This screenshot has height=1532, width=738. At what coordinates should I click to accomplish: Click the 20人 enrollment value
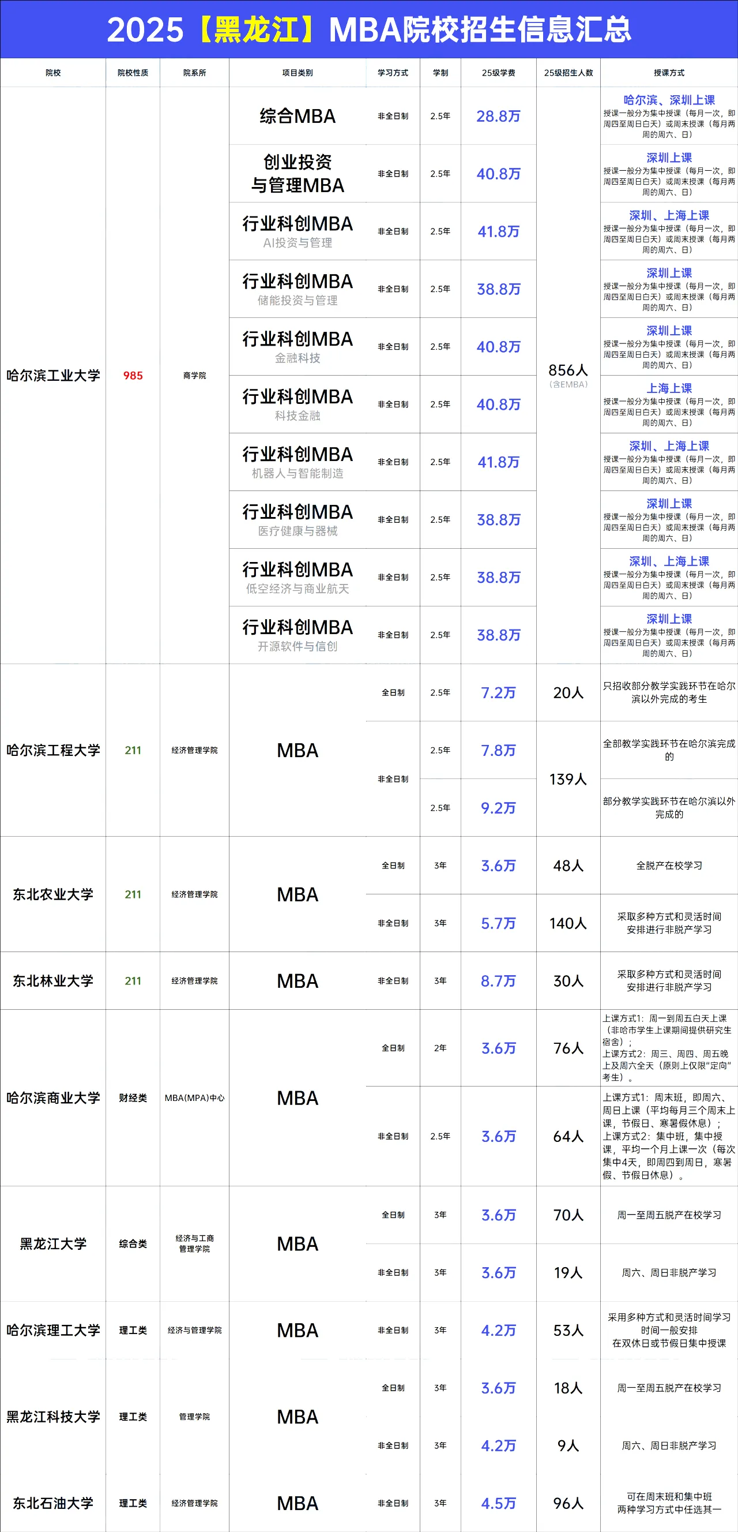[x=568, y=693]
